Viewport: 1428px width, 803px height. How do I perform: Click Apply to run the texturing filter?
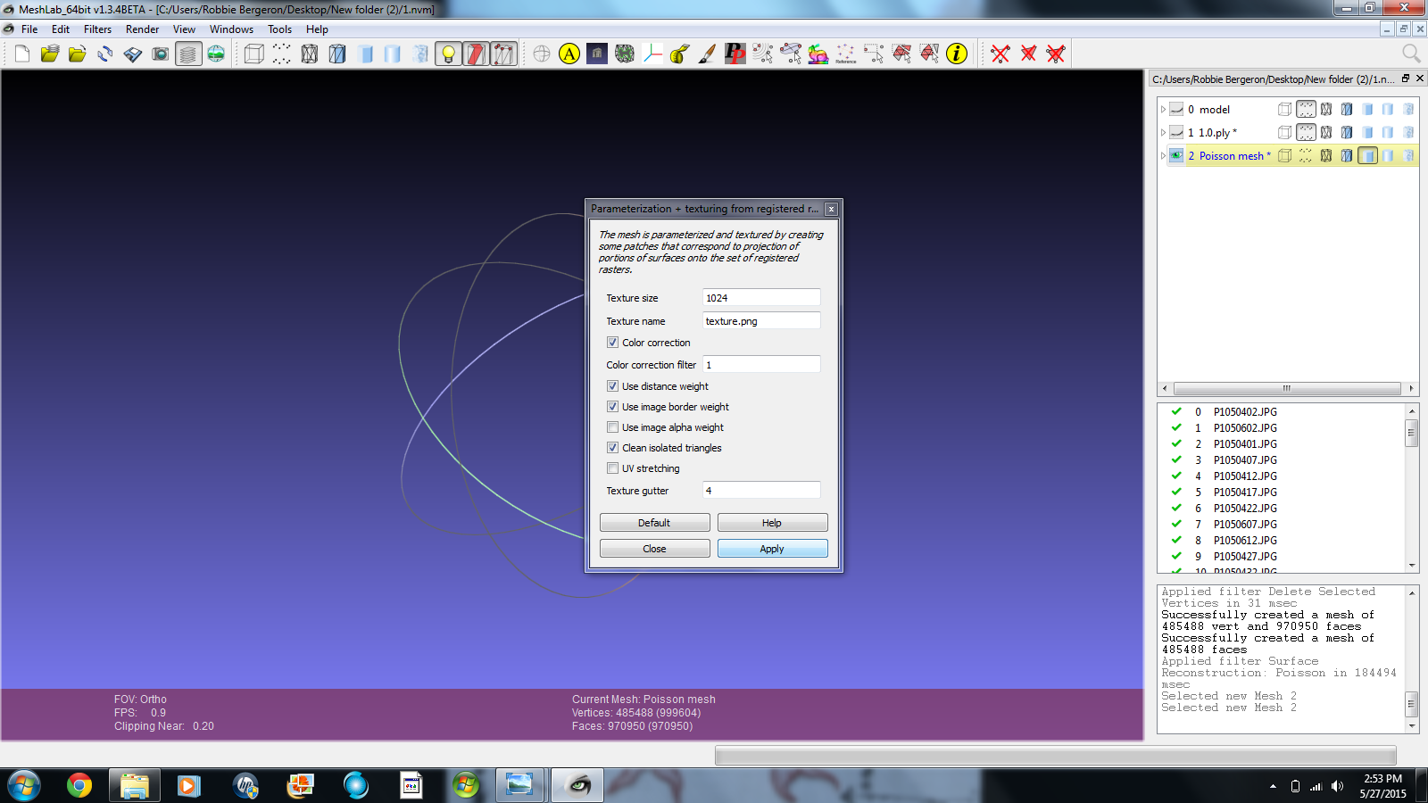(x=772, y=549)
